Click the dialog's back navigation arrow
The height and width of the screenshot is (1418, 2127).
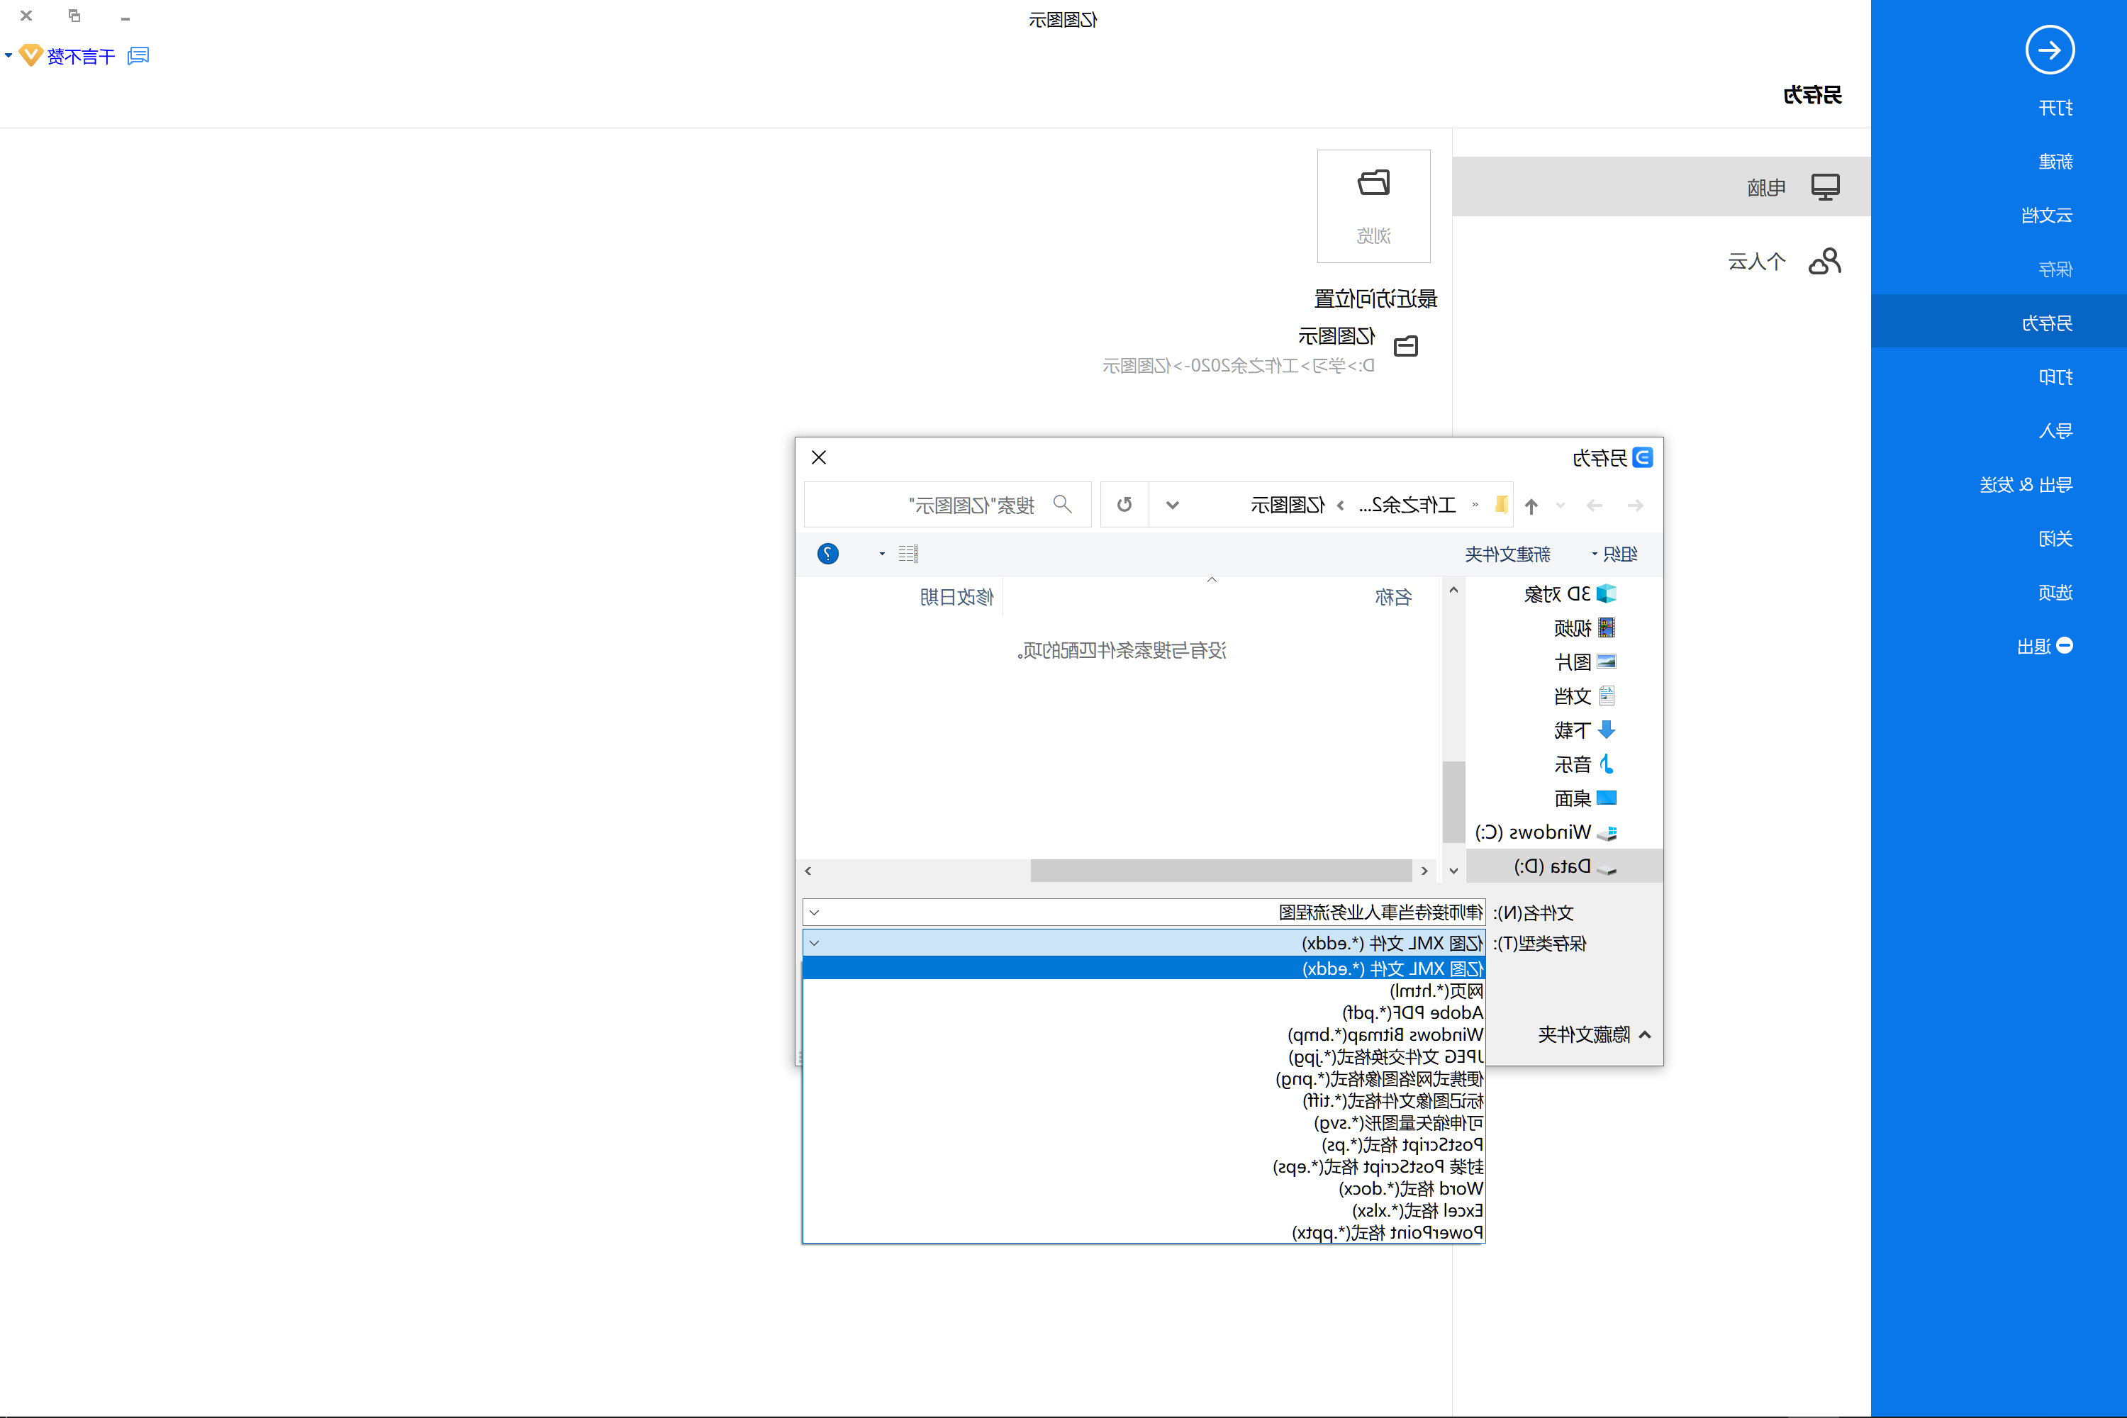click(x=1635, y=506)
